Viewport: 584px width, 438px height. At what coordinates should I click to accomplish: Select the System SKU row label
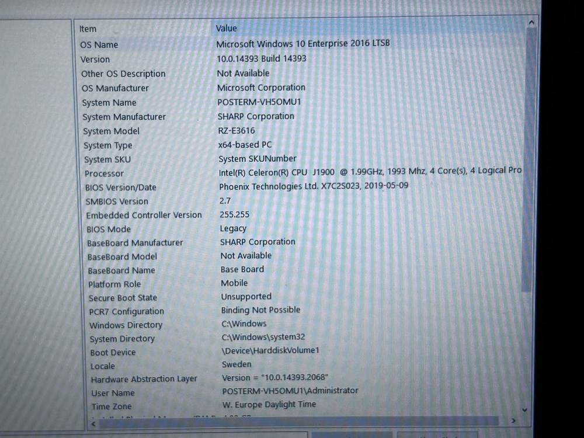(x=107, y=160)
